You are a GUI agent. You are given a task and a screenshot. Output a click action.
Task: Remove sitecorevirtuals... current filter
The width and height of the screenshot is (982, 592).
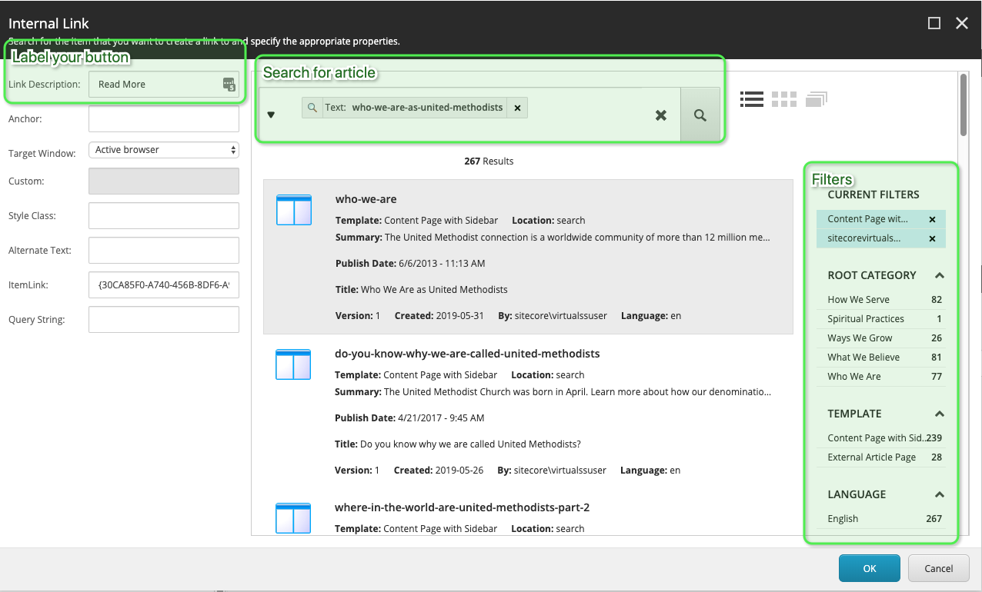(x=932, y=238)
